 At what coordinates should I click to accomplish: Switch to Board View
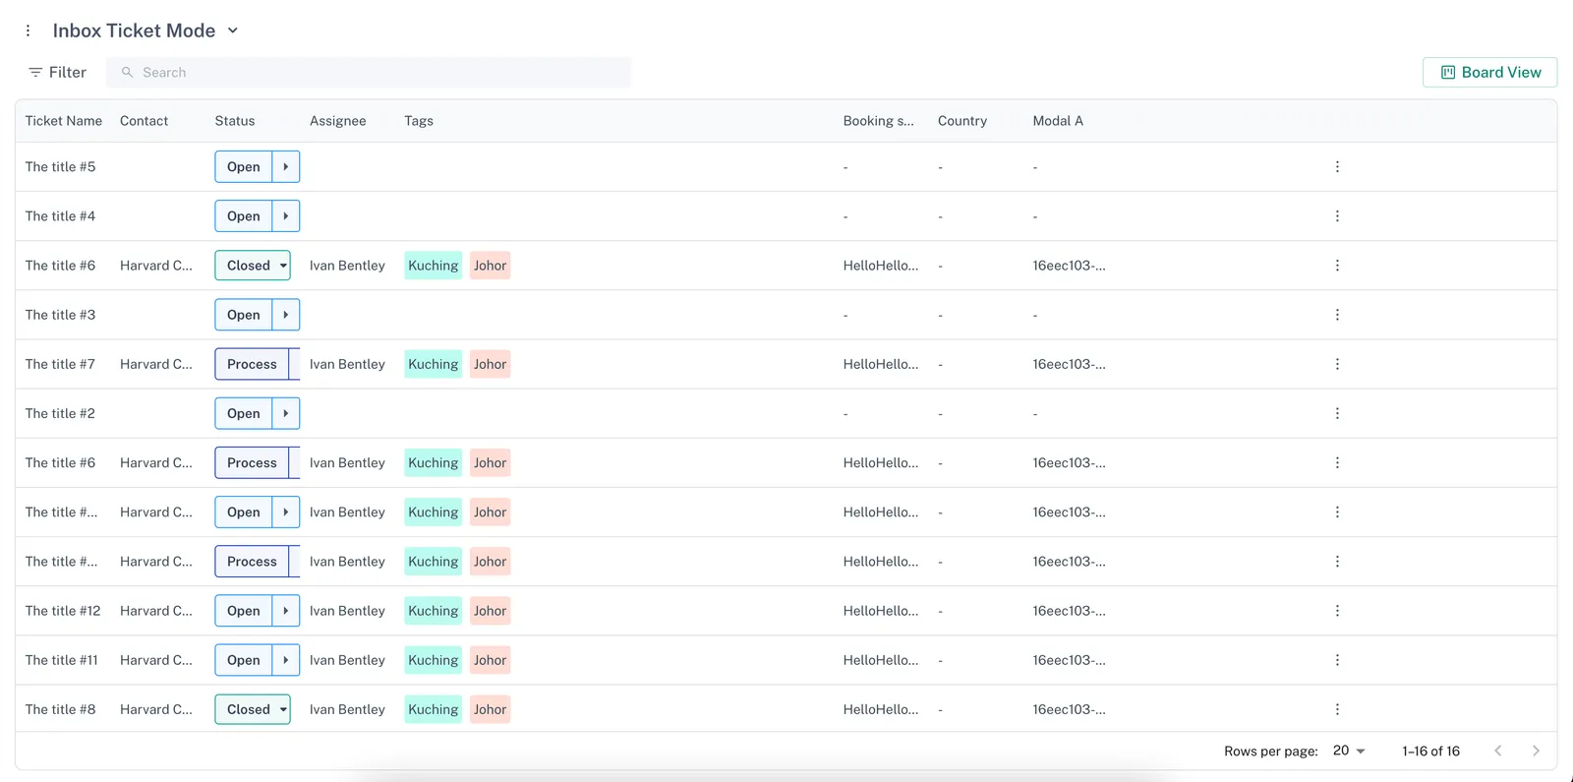pyautogui.click(x=1489, y=73)
